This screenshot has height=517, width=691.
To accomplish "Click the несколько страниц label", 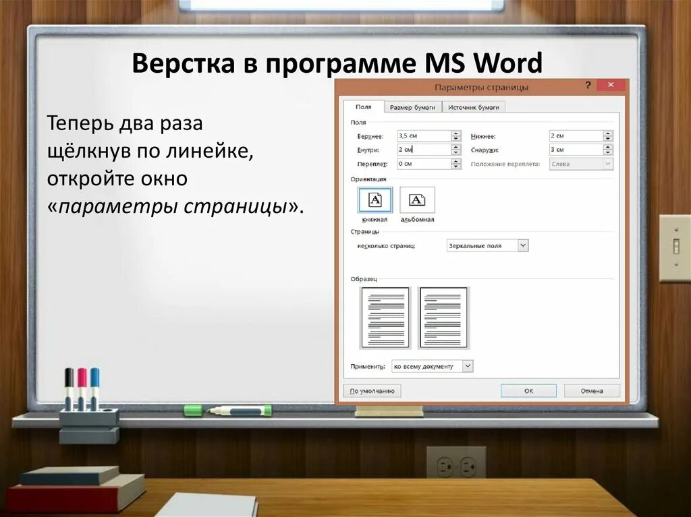I will (386, 246).
